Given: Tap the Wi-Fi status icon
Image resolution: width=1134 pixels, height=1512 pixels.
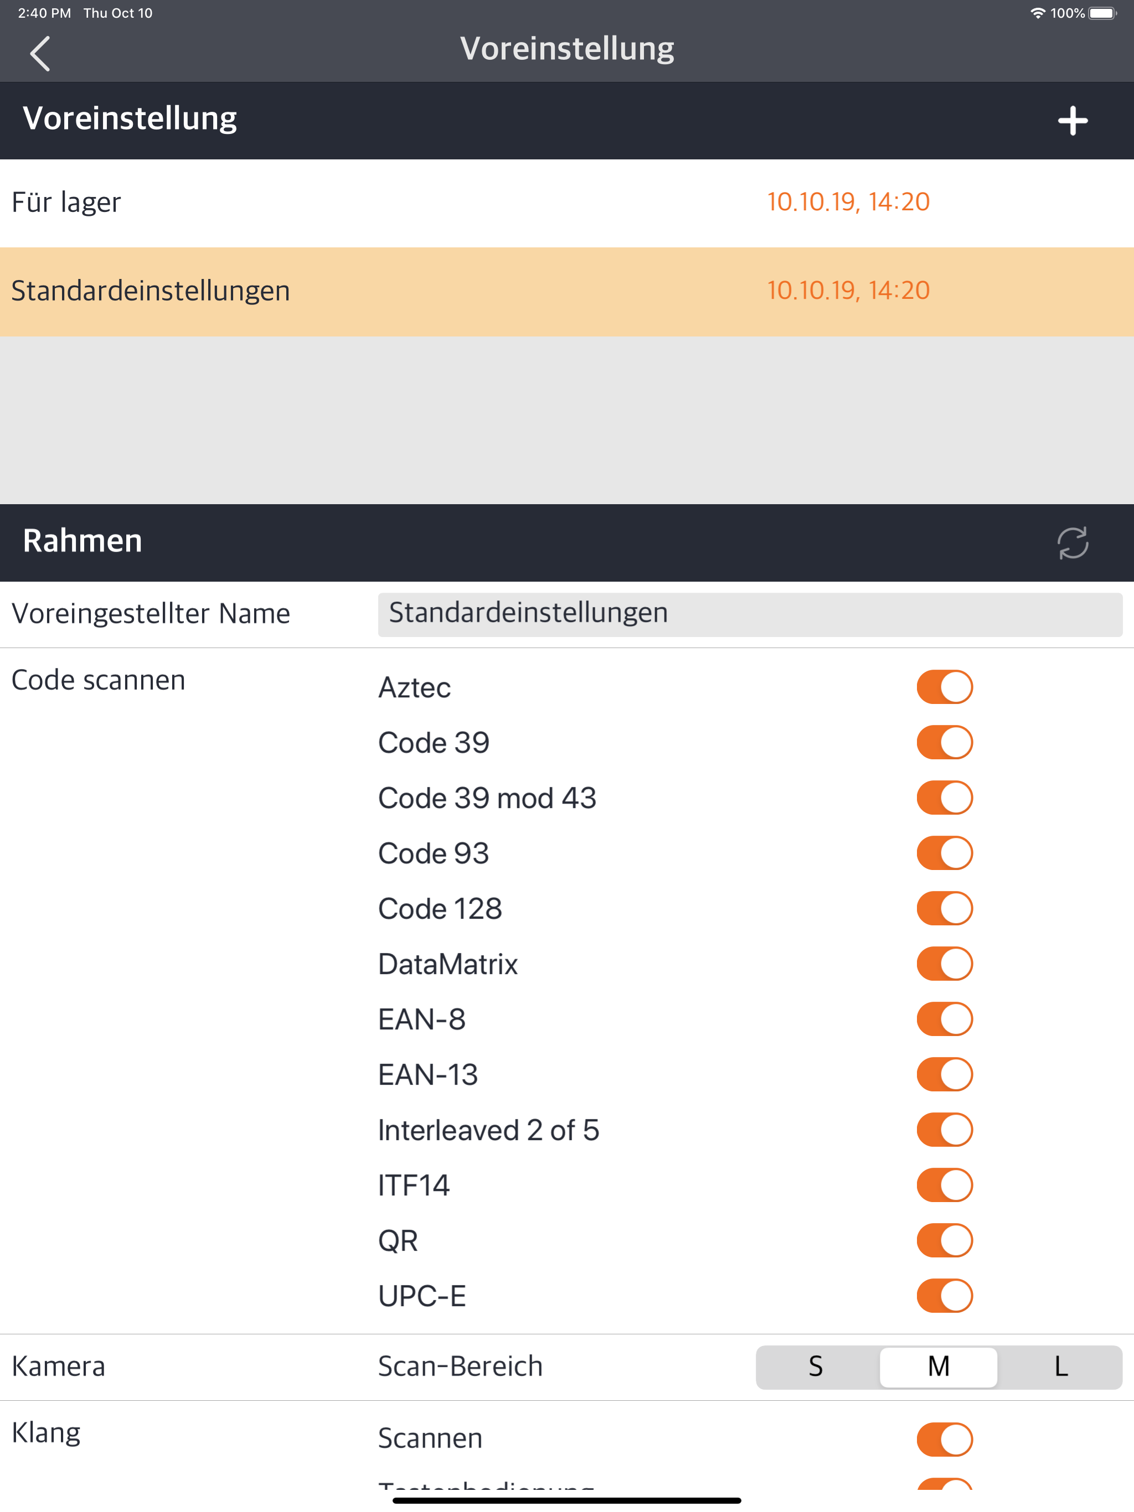Looking at the screenshot, I should [1037, 14].
